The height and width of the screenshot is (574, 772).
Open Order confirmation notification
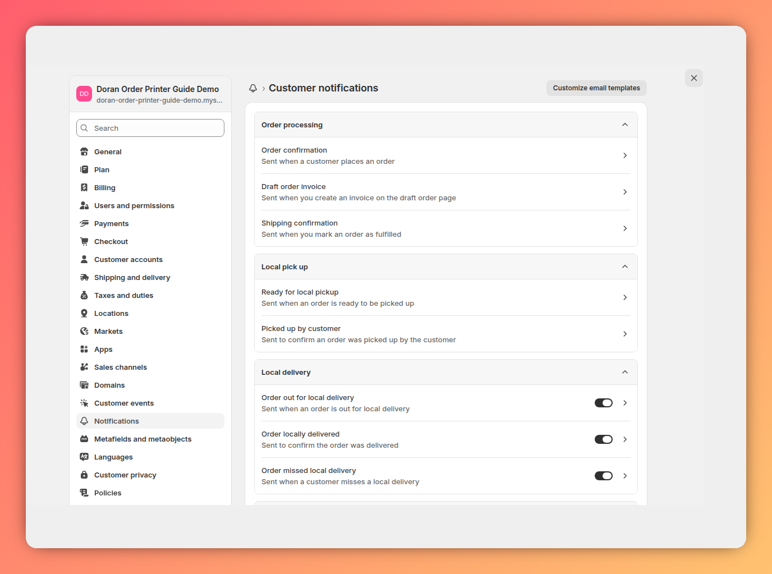click(446, 155)
